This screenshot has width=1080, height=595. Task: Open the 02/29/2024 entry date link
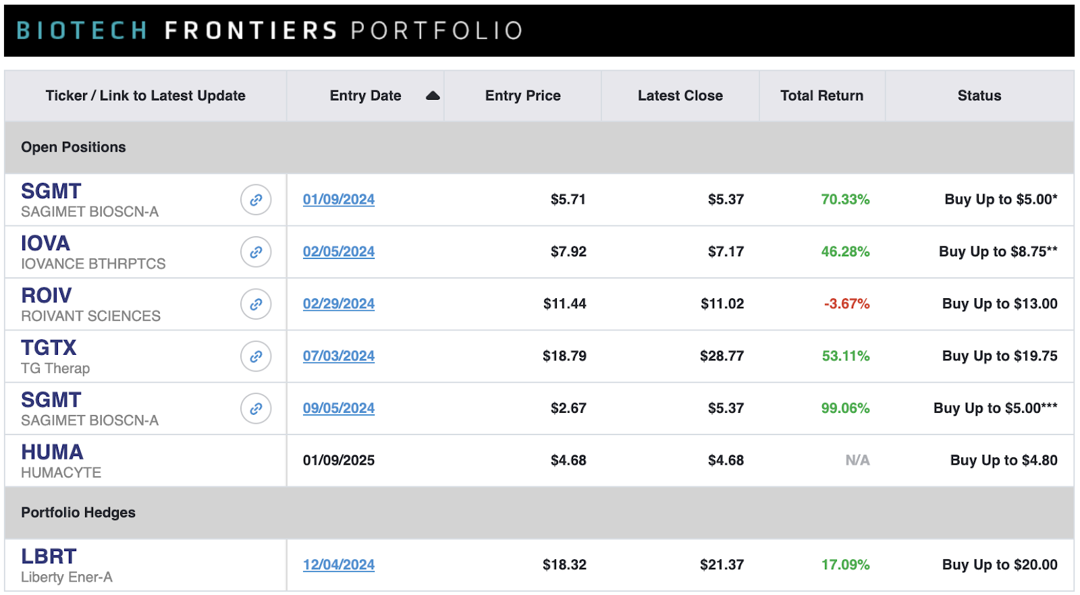(339, 304)
